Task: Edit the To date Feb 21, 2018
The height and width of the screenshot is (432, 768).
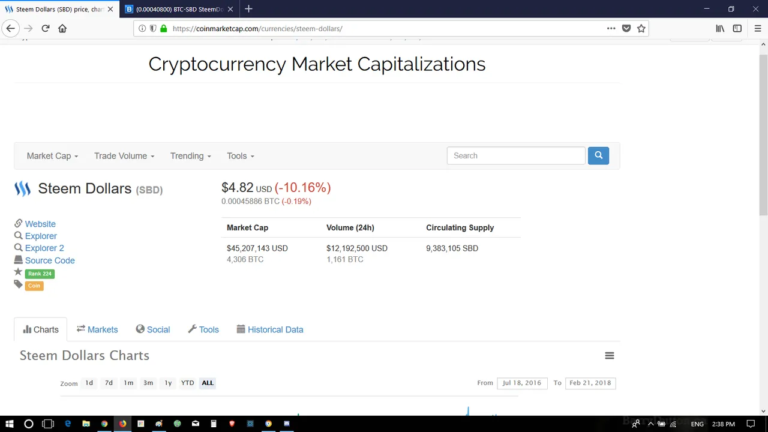Action: click(x=590, y=383)
